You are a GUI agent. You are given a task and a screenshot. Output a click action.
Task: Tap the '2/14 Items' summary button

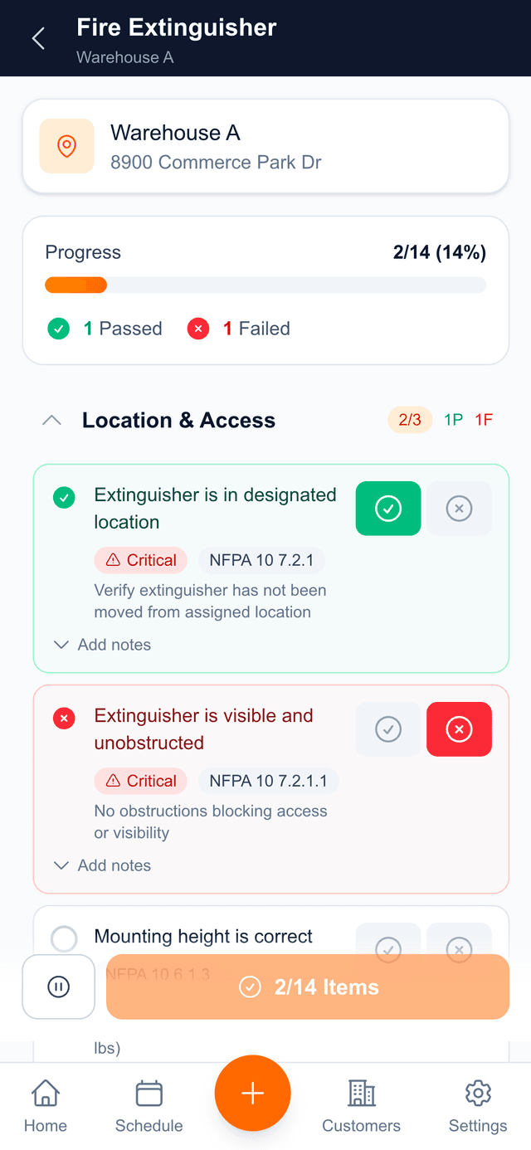coord(307,987)
